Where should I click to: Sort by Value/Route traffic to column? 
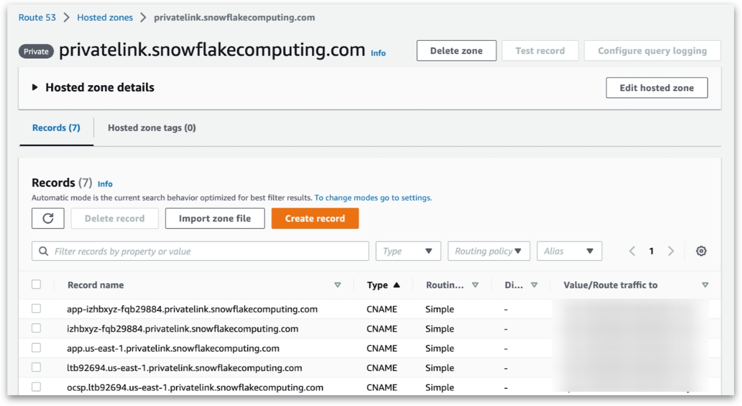point(705,285)
